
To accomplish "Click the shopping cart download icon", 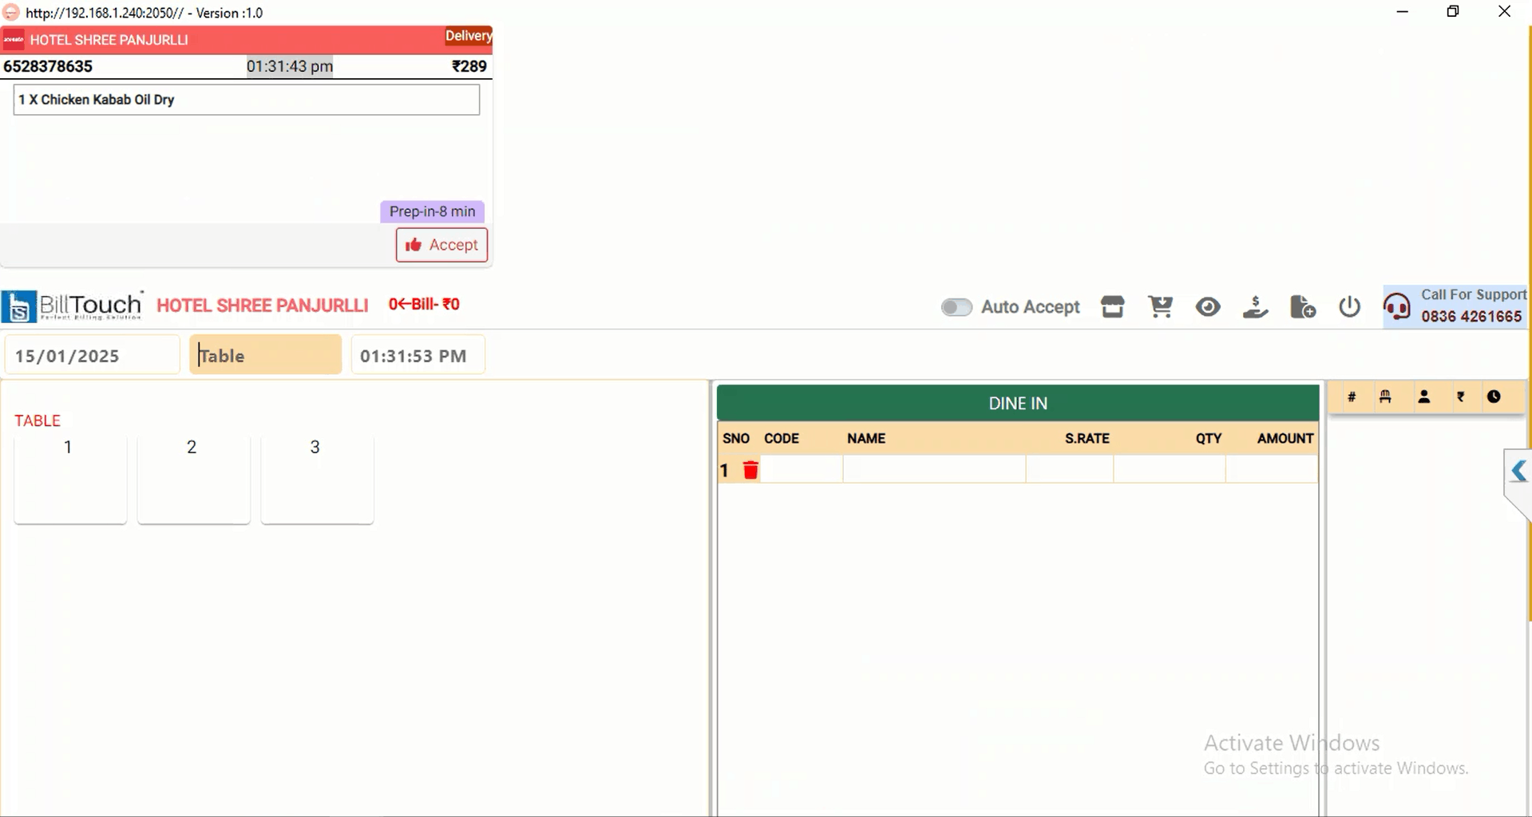I will (x=1160, y=307).
